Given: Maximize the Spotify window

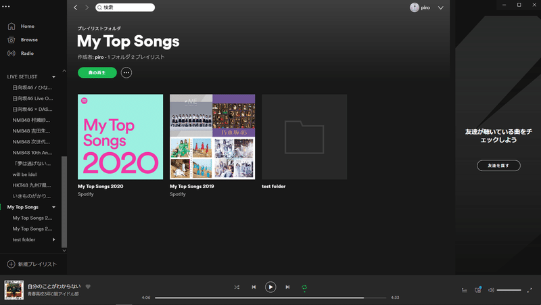Looking at the screenshot, I should click(x=519, y=5).
